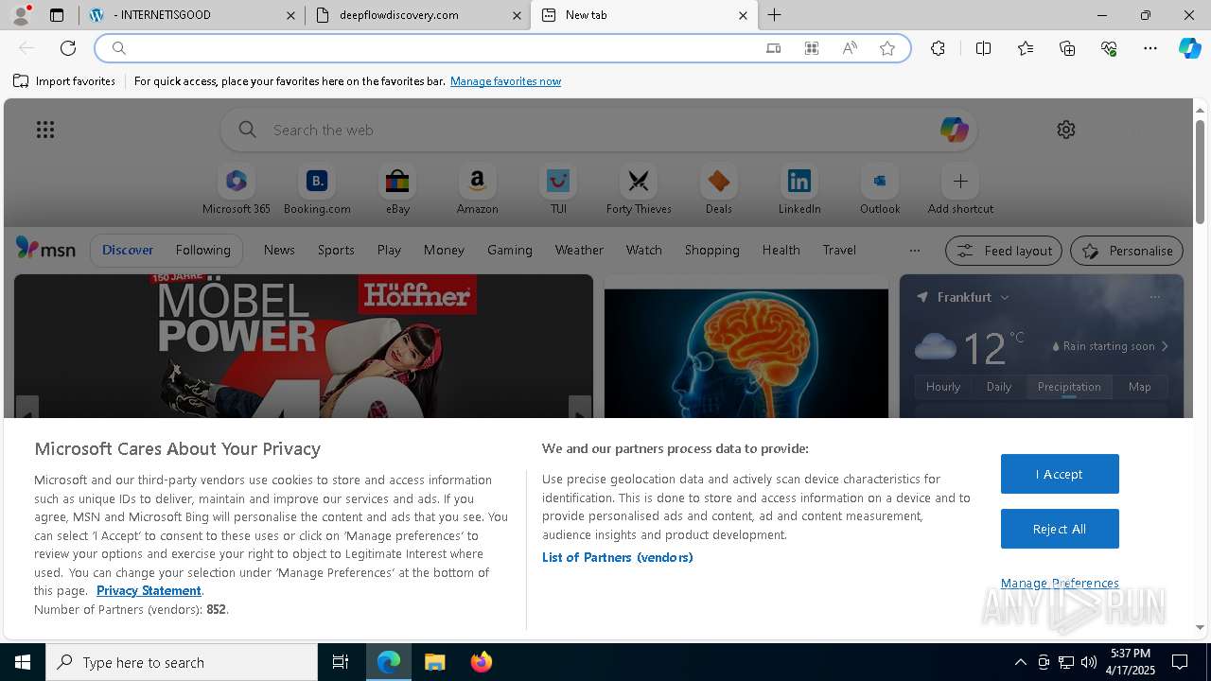Image resolution: width=1211 pixels, height=681 pixels.
Task: Open Favorites hub icon
Action: [x=1026, y=48]
